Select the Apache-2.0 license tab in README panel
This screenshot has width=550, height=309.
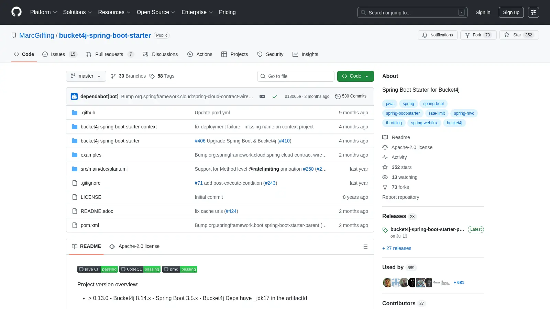[x=134, y=247]
